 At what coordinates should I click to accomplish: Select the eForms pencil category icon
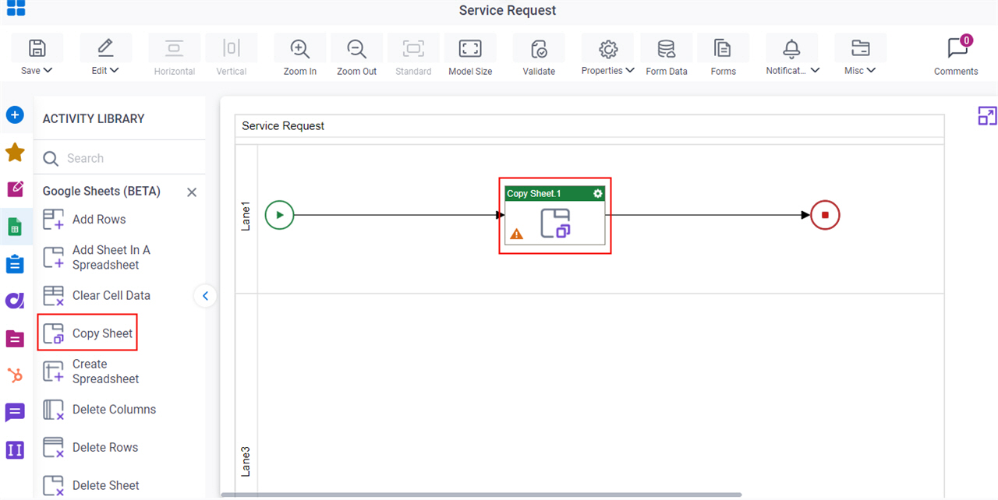click(x=15, y=188)
